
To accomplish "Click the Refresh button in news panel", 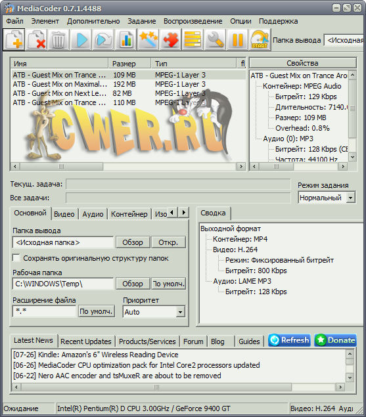I will click(x=289, y=340).
